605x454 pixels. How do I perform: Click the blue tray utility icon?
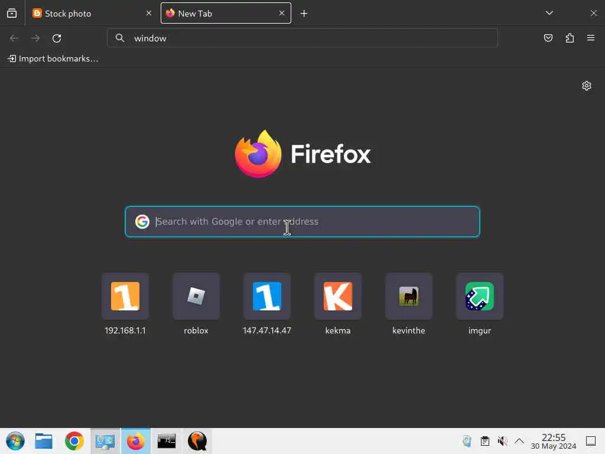tap(467, 441)
